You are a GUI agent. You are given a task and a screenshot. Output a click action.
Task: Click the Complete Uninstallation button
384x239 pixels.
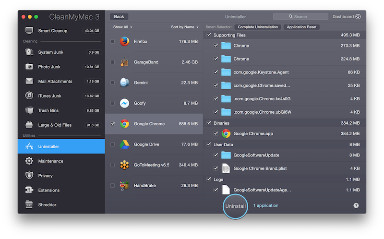258,27
